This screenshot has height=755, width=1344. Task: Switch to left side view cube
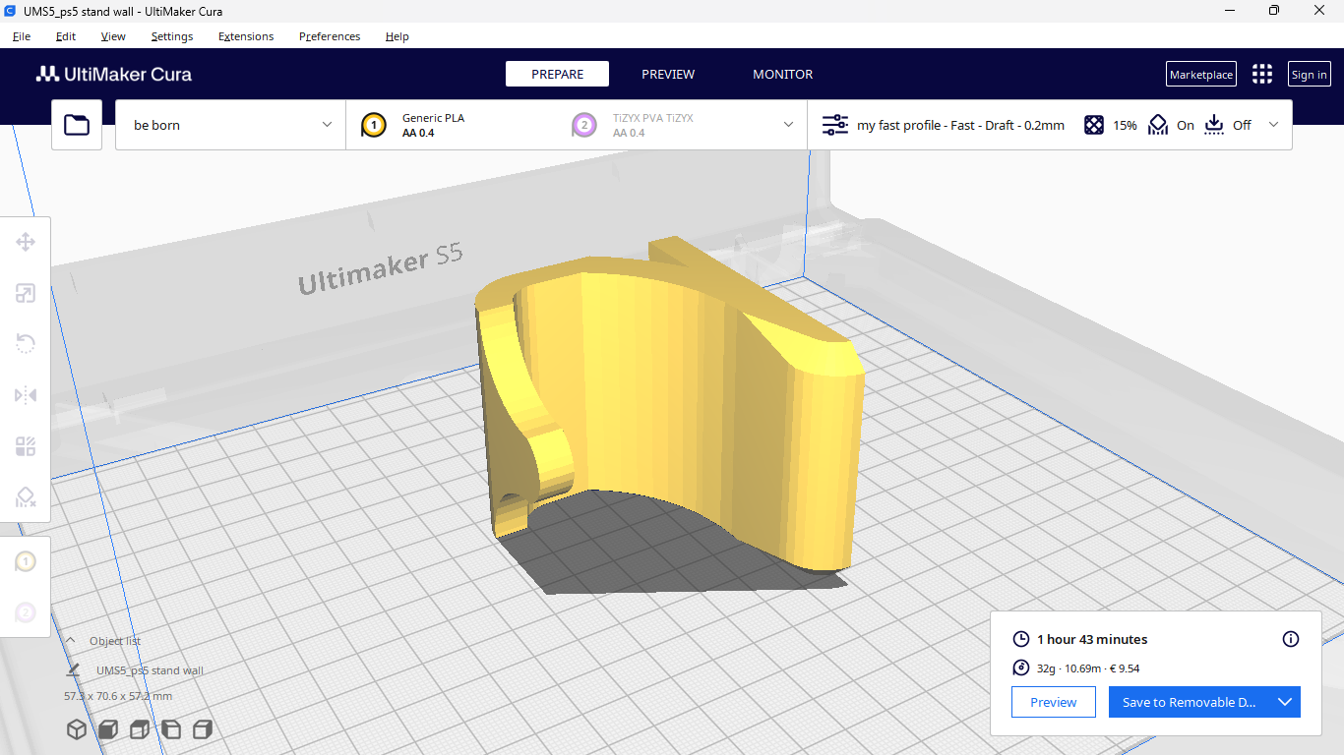pyautogui.click(x=171, y=729)
